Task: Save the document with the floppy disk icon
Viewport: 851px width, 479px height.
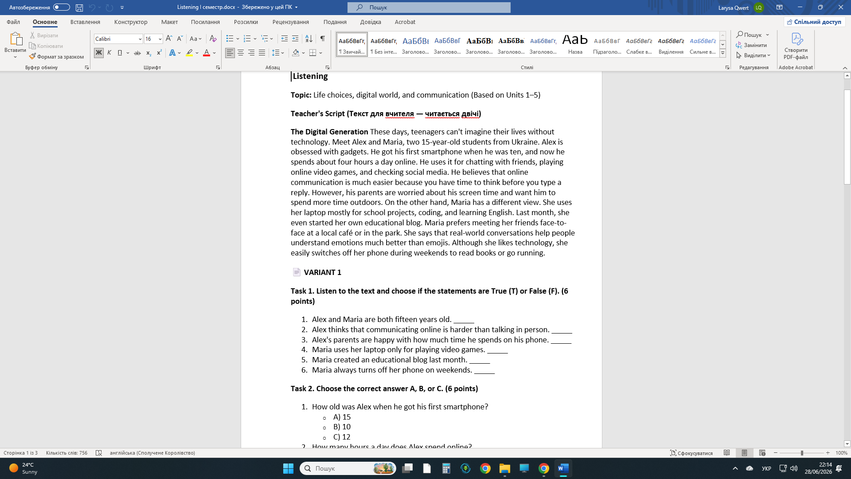Action: click(x=79, y=8)
